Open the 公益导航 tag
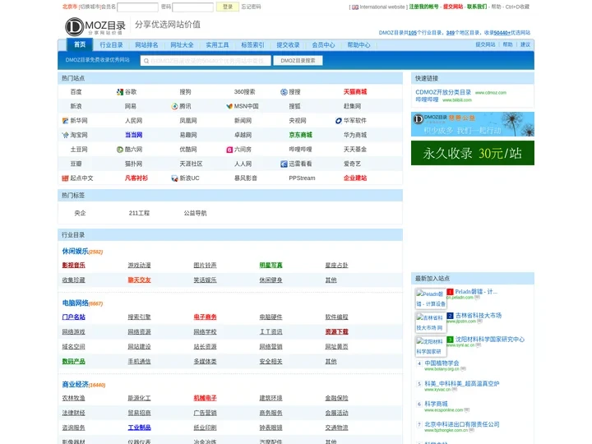This screenshot has height=444, width=592. (x=195, y=213)
